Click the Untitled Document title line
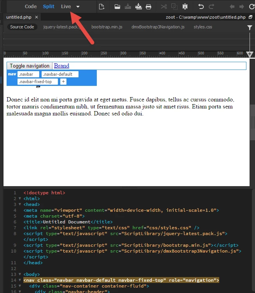The width and height of the screenshot is (255, 293). pyautogui.click(x=68, y=222)
